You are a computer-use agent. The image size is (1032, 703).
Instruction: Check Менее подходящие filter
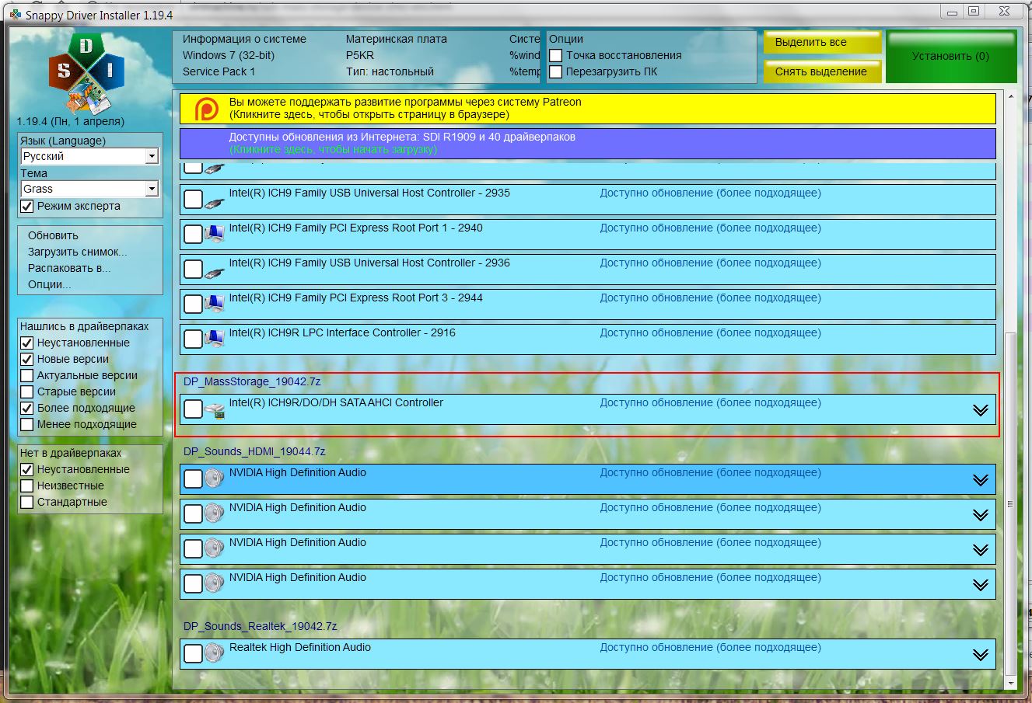[27, 425]
